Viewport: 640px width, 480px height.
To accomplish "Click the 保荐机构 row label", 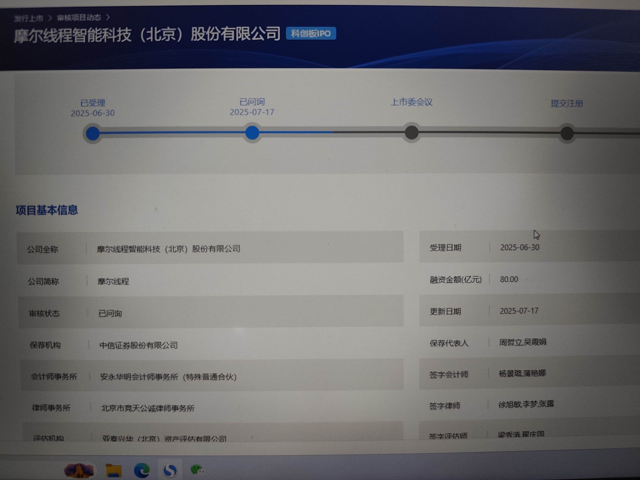I will point(45,345).
